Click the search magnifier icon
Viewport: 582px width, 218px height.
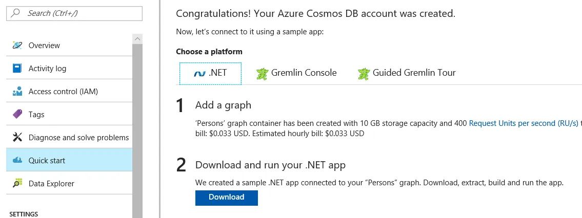coord(16,13)
